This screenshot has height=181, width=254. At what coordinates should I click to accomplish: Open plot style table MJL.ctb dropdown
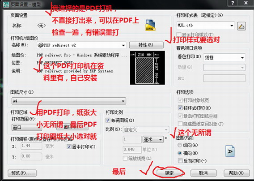(x=205, y=26)
